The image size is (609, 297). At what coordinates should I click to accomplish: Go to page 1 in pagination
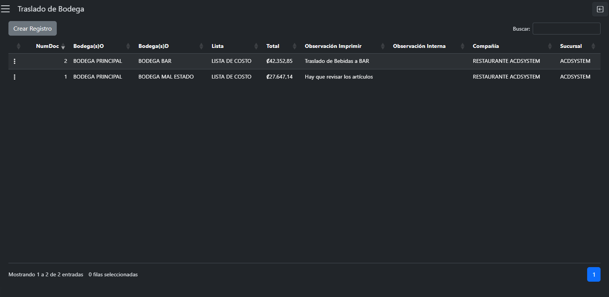click(594, 274)
